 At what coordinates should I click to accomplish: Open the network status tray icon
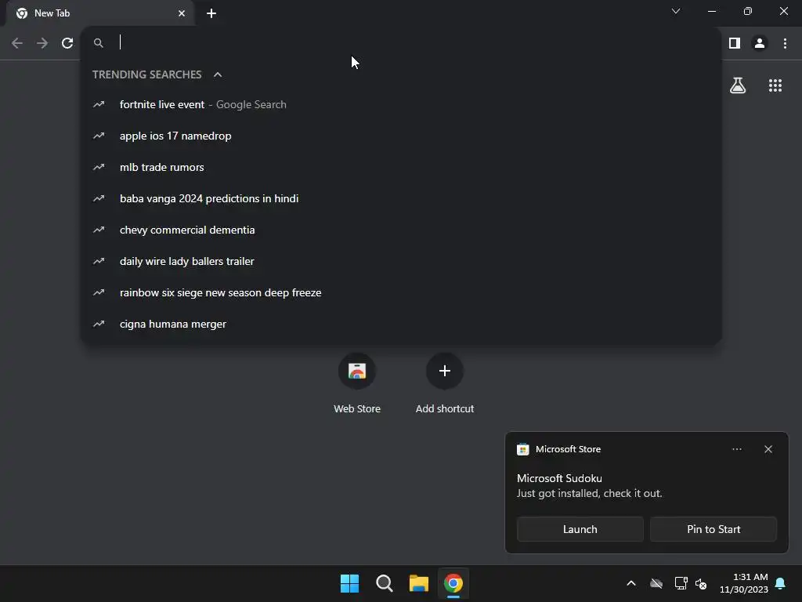[681, 583]
